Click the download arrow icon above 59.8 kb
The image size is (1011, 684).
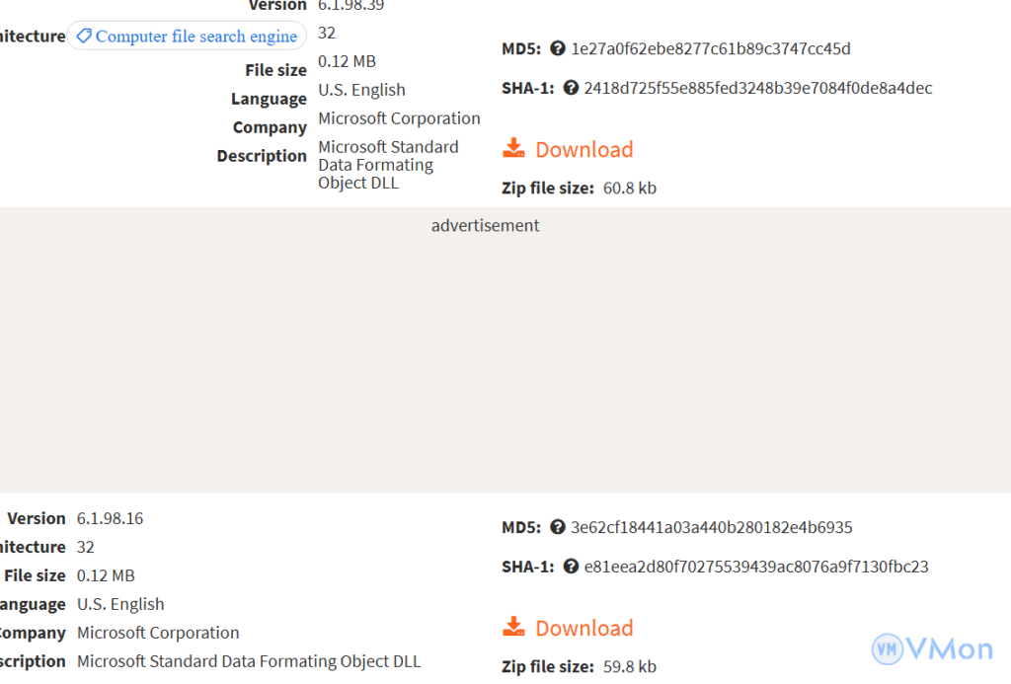tap(513, 628)
